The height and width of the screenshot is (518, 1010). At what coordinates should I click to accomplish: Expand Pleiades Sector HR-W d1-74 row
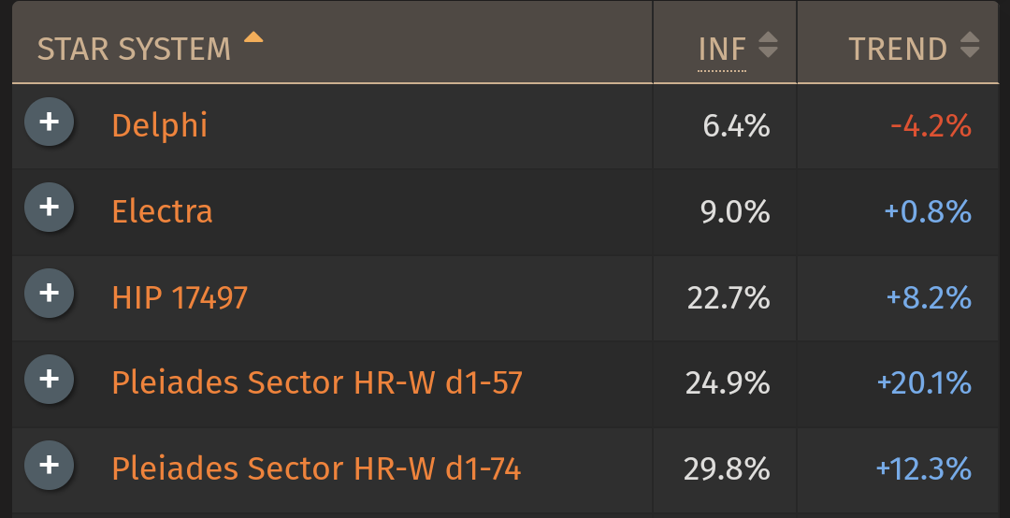click(x=49, y=465)
